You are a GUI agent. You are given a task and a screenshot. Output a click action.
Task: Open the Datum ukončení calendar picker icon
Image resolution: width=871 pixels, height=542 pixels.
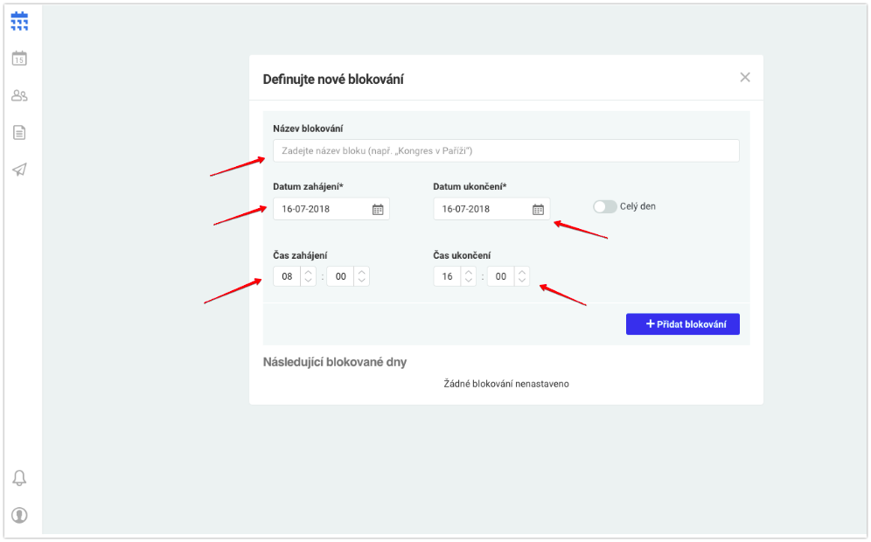(539, 209)
